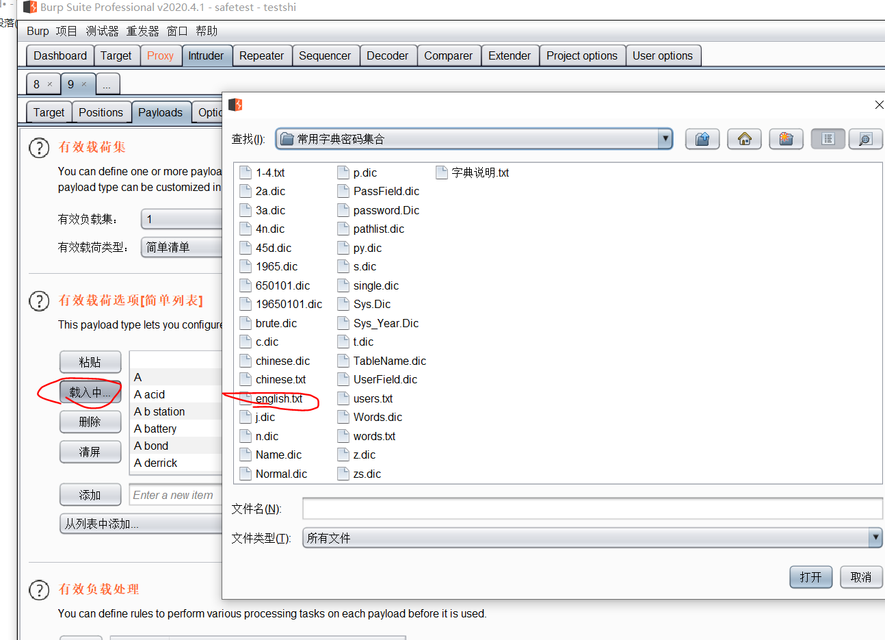Select file icon of password.Dic
Image resolution: width=885 pixels, height=640 pixels.
click(x=343, y=210)
